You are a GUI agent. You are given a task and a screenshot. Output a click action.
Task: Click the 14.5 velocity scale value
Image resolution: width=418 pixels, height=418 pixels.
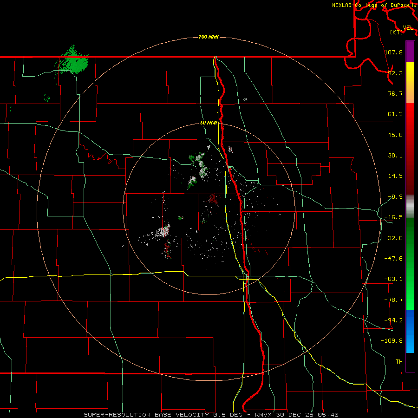click(395, 176)
